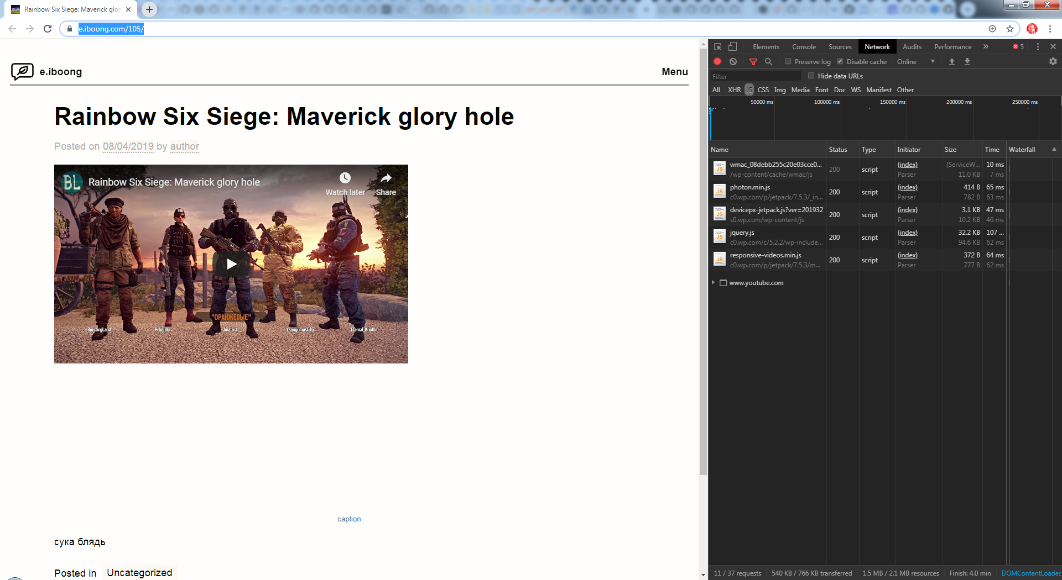Switch to the Sources tab
The width and height of the screenshot is (1062, 580).
840,47
